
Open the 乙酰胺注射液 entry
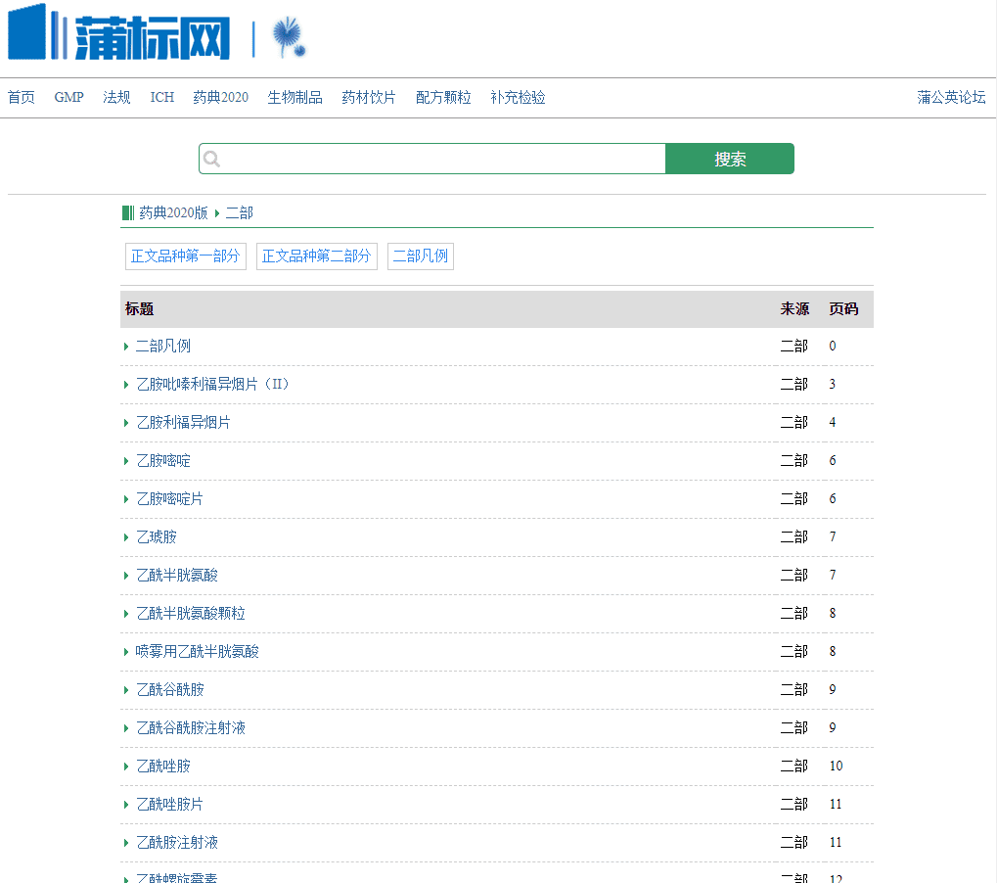click(x=177, y=842)
